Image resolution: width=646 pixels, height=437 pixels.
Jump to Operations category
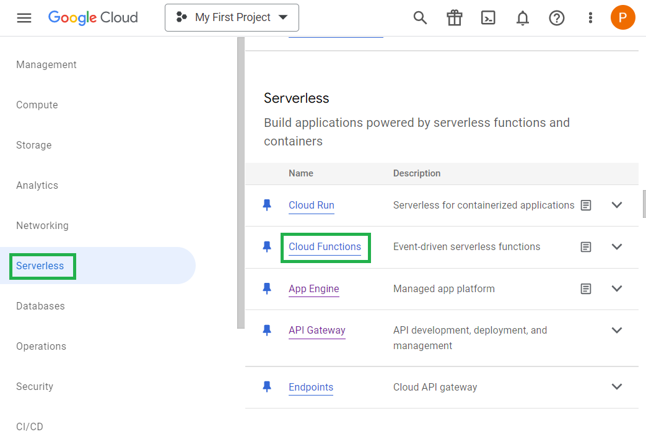click(x=41, y=347)
